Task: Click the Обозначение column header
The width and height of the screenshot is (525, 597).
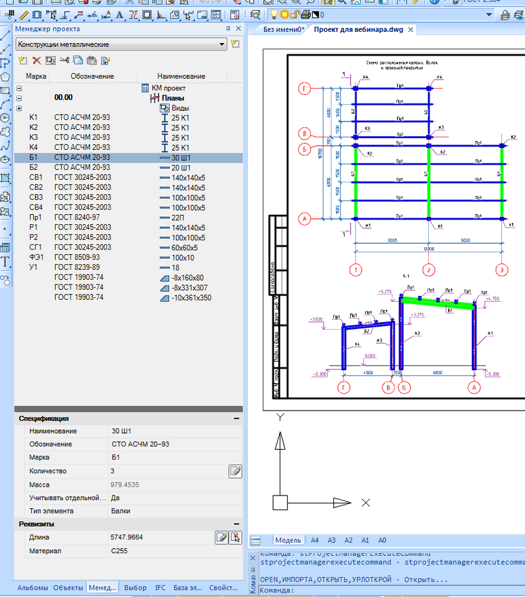Action: coord(92,76)
